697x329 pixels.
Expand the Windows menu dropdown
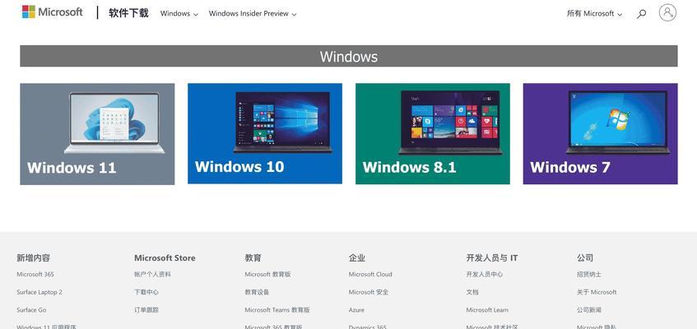coord(179,14)
